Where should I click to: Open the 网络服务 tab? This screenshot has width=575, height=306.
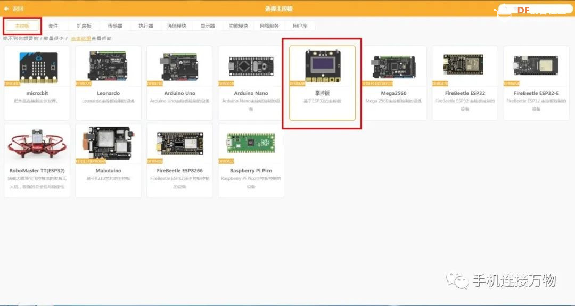269,26
